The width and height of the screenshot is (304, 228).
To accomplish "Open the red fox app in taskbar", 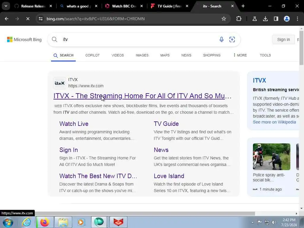I will (x=118, y=222).
